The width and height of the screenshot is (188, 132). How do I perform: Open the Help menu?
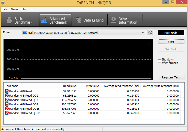tap(25, 9)
